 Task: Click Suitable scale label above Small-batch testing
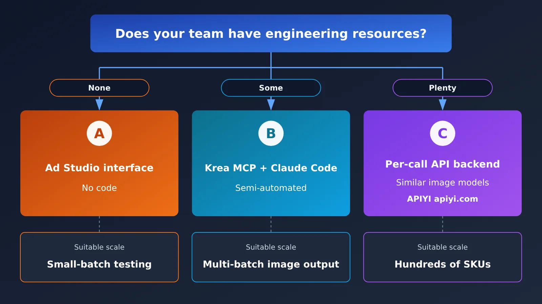click(99, 247)
